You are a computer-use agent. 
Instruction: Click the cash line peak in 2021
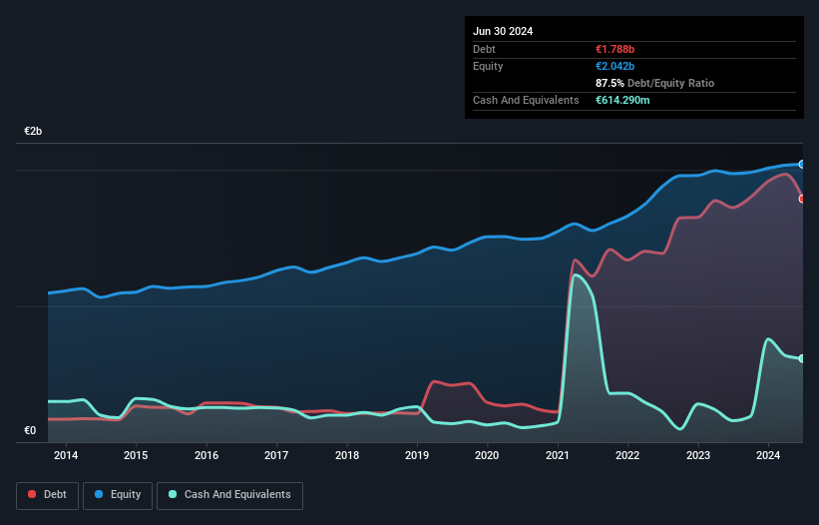tap(575, 274)
